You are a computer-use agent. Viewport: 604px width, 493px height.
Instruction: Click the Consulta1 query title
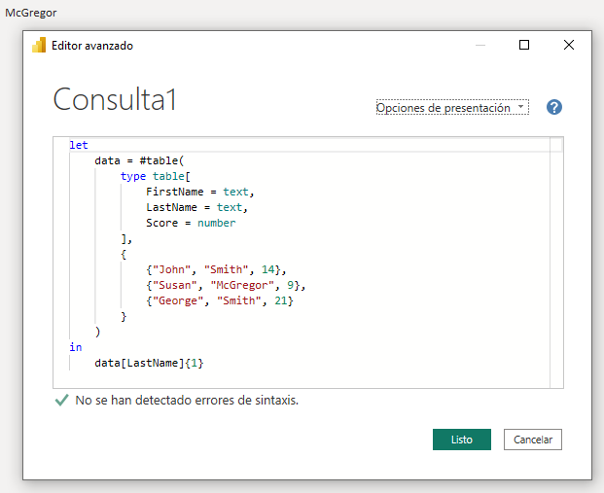tap(115, 99)
